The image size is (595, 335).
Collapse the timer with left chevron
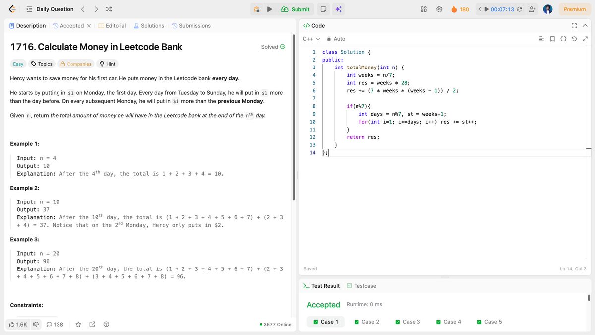click(480, 9)
